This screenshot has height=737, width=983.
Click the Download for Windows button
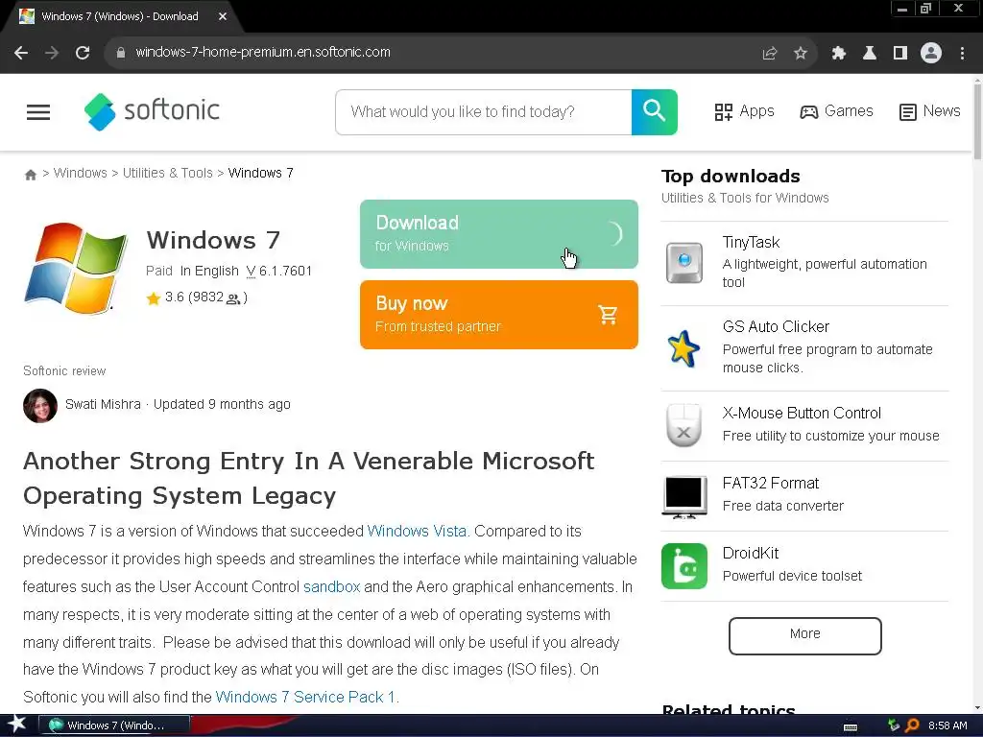(x=499, y=234)
